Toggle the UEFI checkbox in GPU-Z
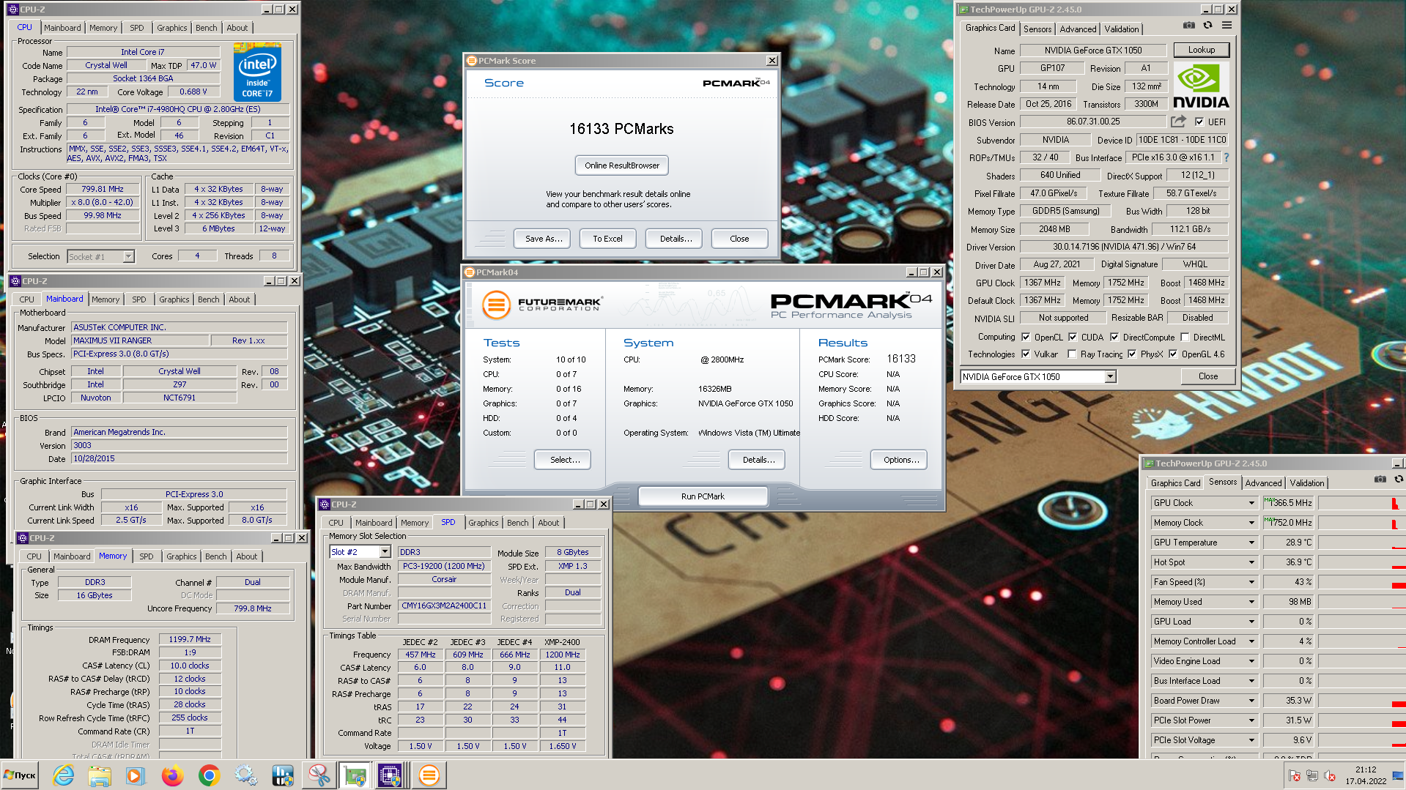Image resolution: width=1406 pixels, height=790 pixels. click(1199, 122)
